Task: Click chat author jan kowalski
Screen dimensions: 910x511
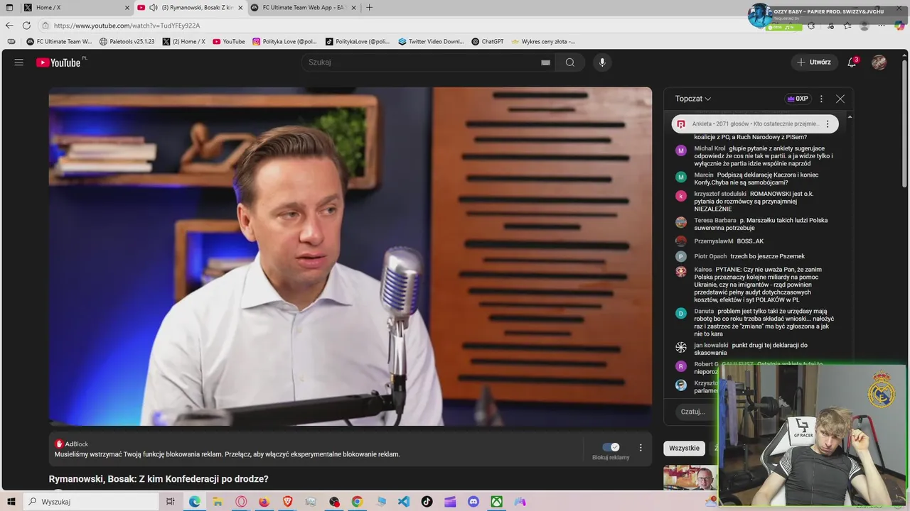Action: click(x=711, y=346)
